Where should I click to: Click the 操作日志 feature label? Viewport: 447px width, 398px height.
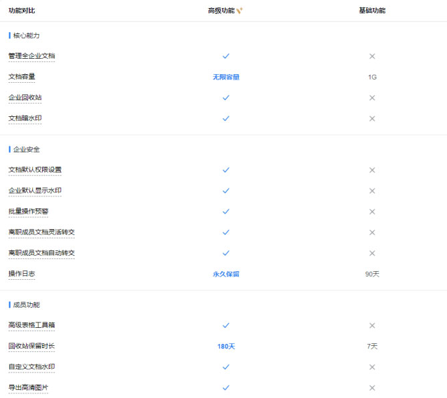21,274
